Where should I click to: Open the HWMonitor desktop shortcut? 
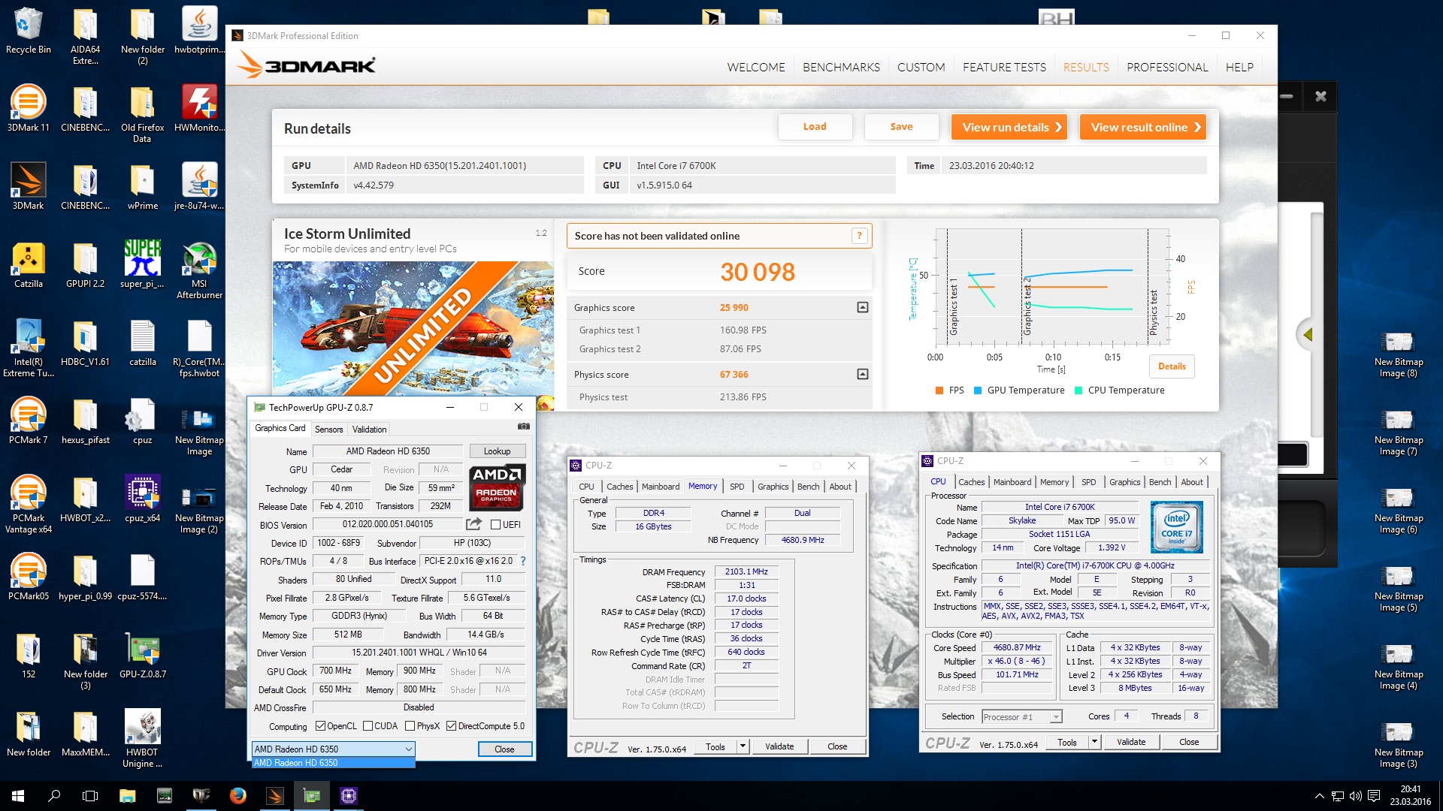coord(199,109)
